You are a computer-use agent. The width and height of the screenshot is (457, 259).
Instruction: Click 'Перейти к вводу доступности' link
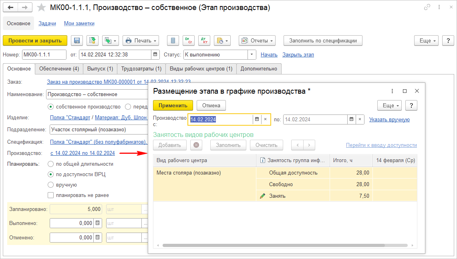(381, 145)
